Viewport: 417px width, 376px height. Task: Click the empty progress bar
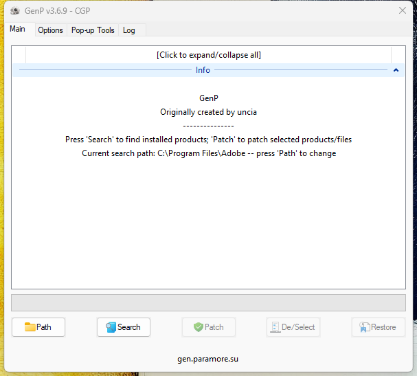pos(209,302)
